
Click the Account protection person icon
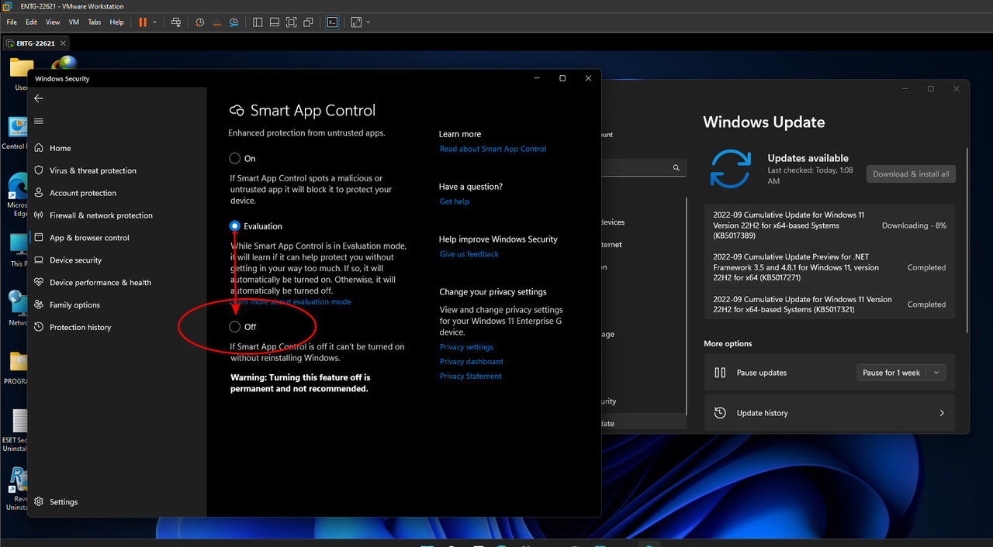(39, 193)
